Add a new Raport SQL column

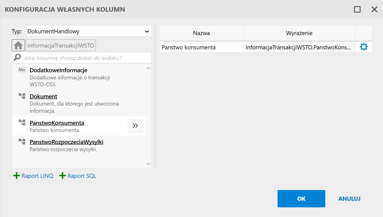[82, 176]
